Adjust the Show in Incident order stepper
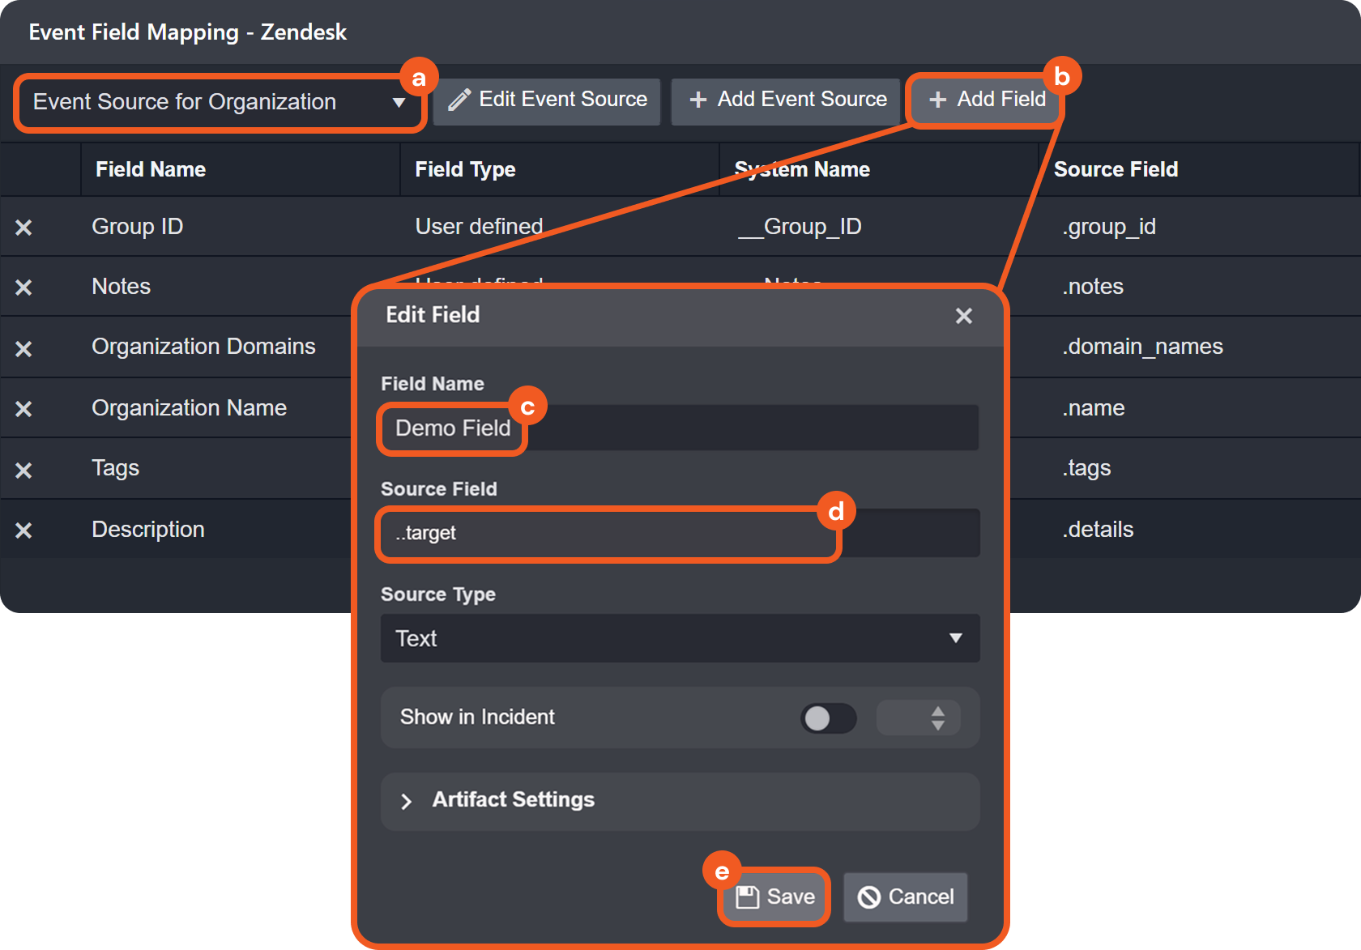The image size is (1361, 950). click(x=937, y=718)
